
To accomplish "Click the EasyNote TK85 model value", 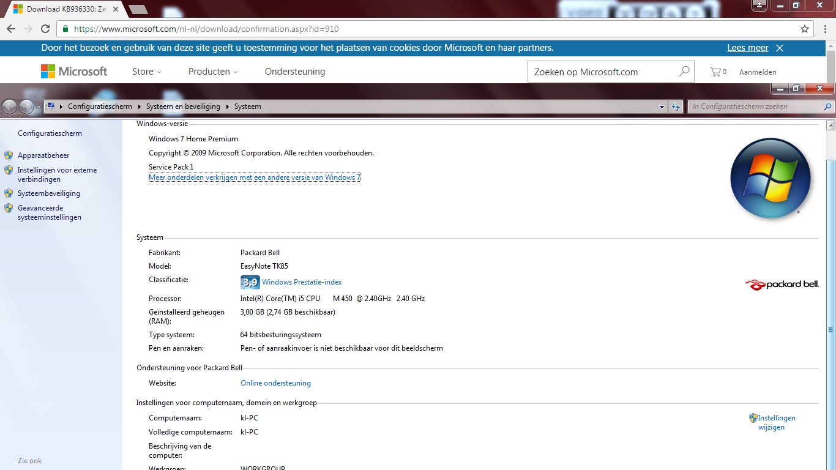I will [264, 266].
